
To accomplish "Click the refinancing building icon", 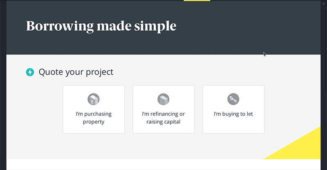I will [163, 99].
